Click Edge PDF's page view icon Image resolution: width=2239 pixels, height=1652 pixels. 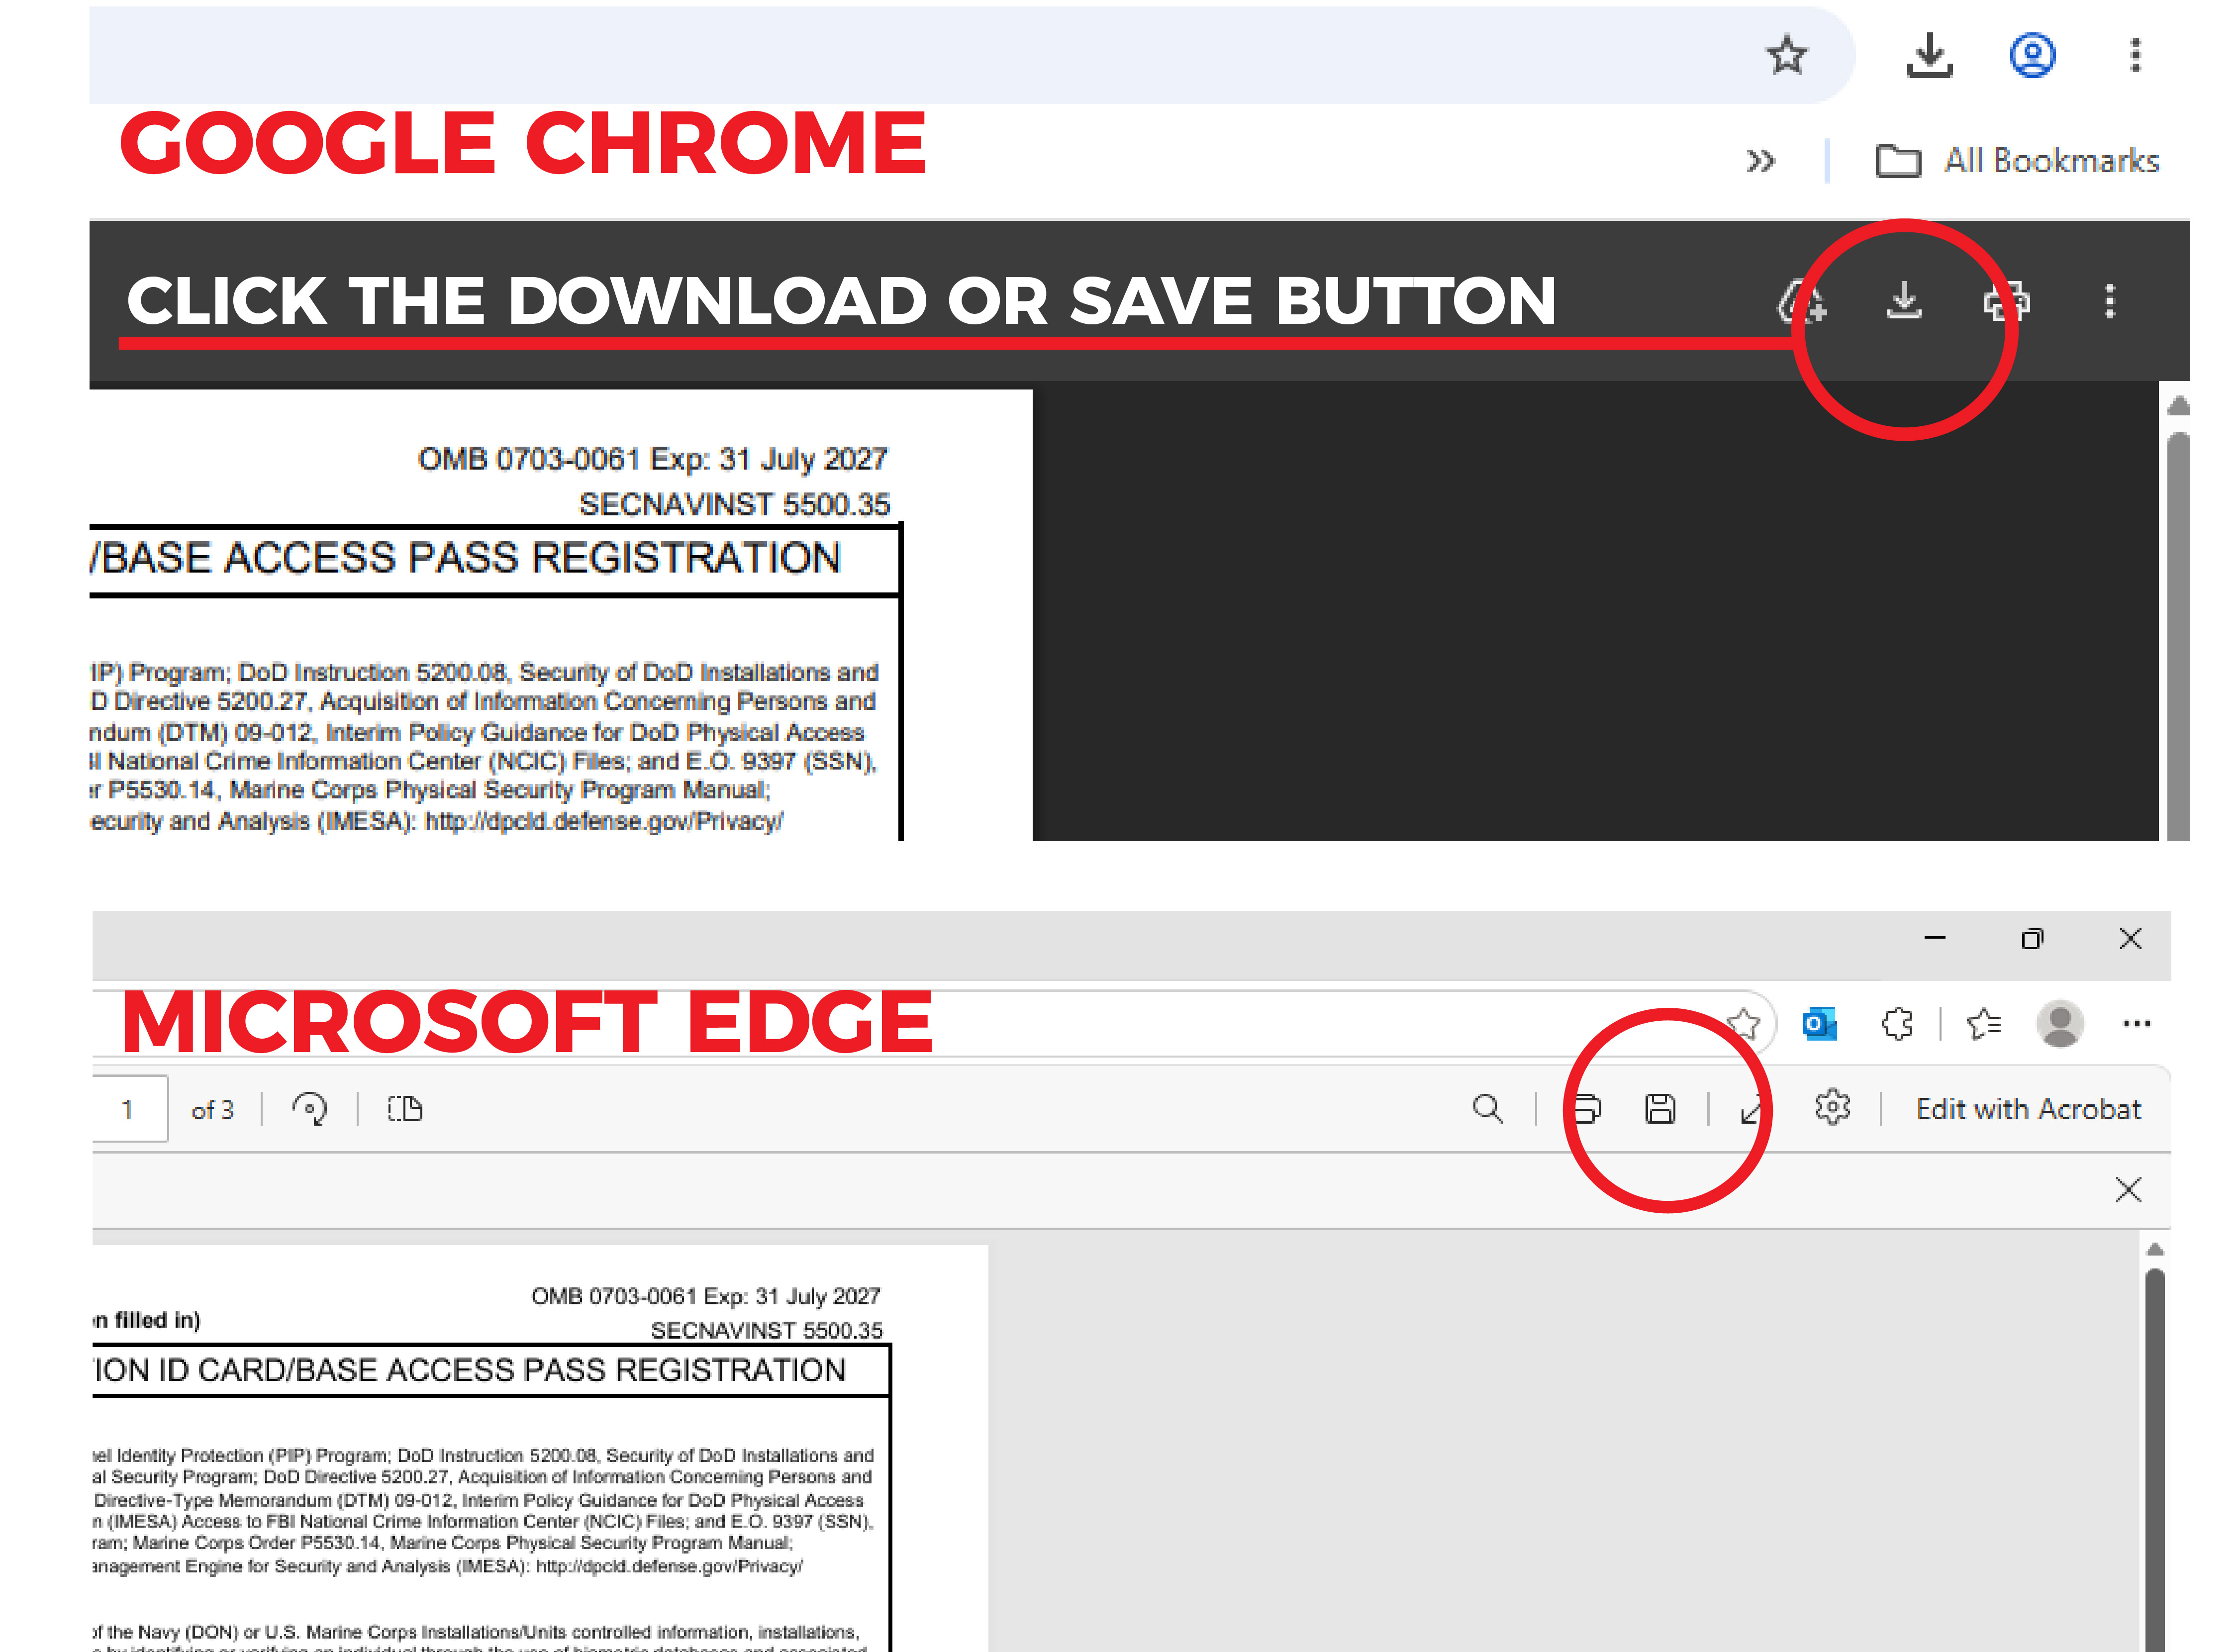[x=405, y=1109]
